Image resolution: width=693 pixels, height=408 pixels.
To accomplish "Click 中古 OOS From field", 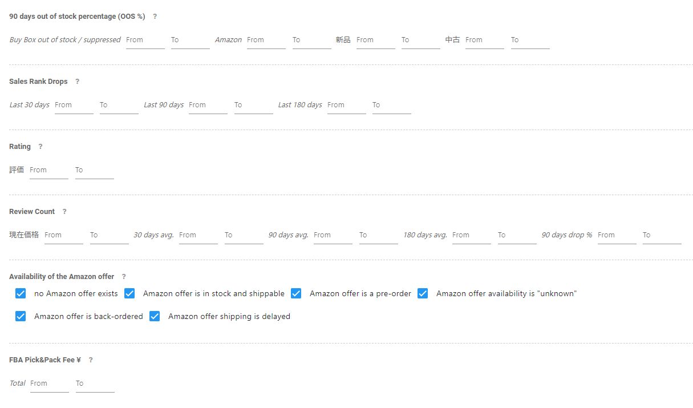I will pos(485,40).
